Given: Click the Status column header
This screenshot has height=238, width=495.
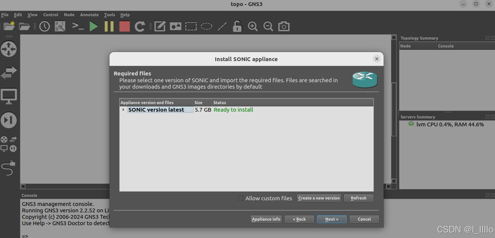Looking at the screenshot, I should (x=293, y=102).
